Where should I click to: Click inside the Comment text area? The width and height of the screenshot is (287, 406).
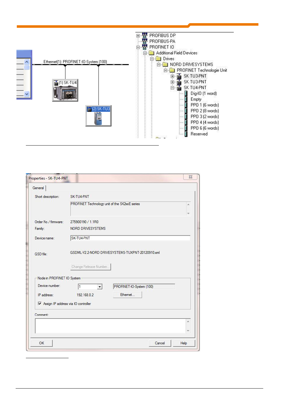(x=110, y=326)
